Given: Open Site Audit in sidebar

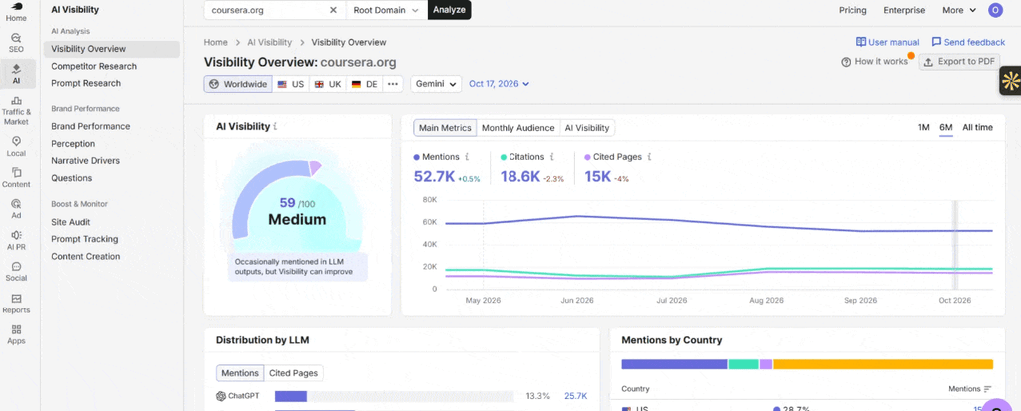Looking at the screenshot, I should click(71, 222).
